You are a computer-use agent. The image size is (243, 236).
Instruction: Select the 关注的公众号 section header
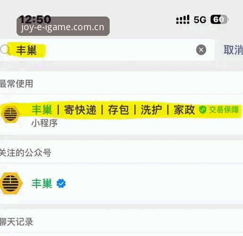click(26, 152)
